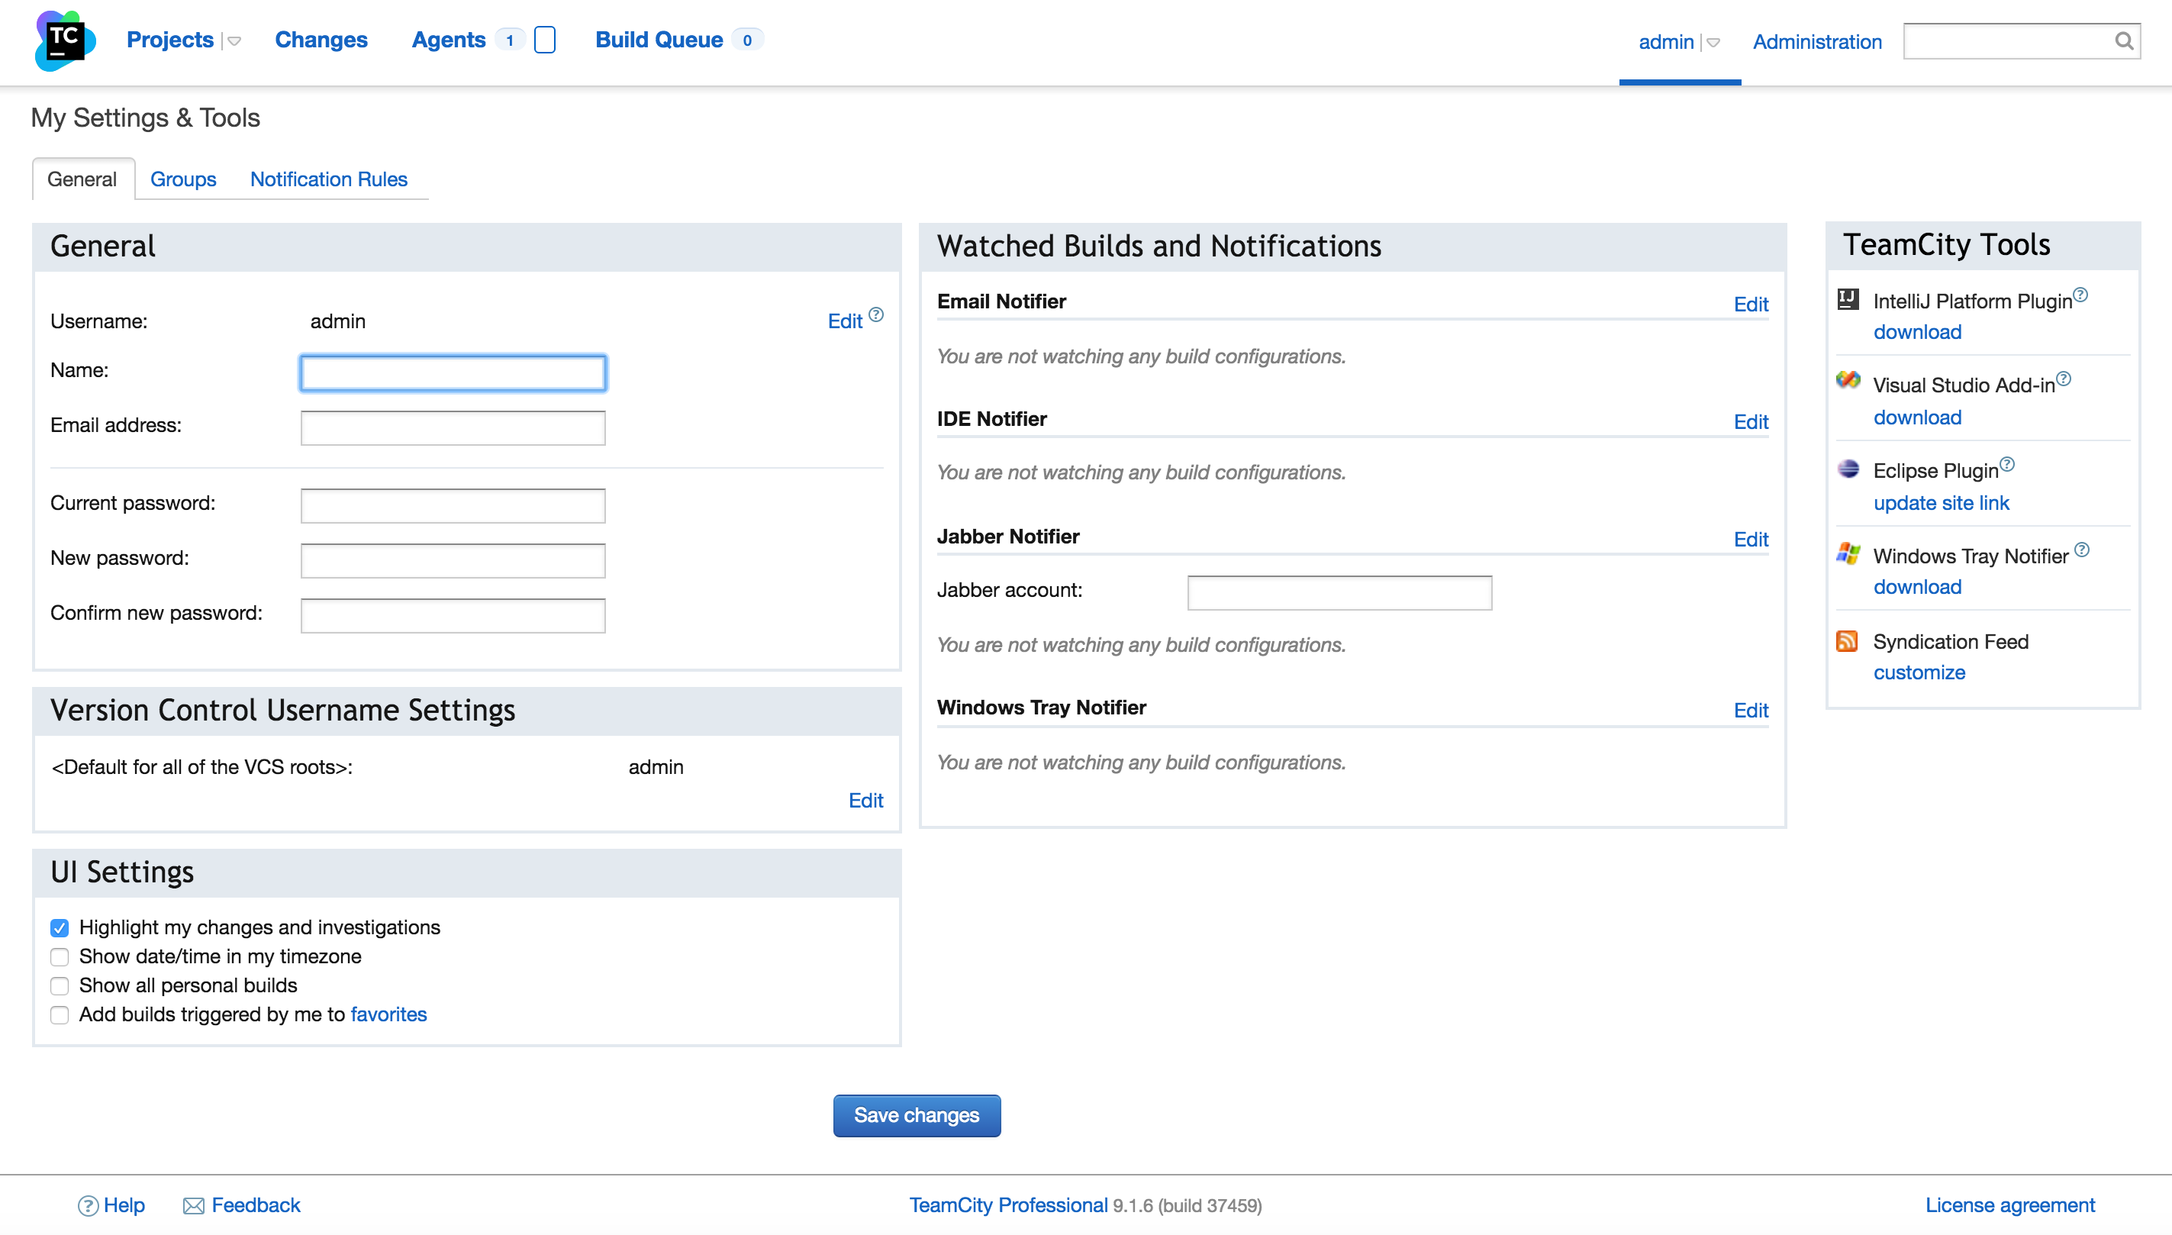Open the Projects menu
The height and width of the screenshot is (1235, 2172).
tap(169, 40)
